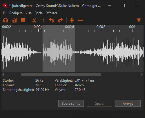This screenshot has width=145, height=118.
Task: Undo the last edit arrow
Action: [x=52, y=20]
